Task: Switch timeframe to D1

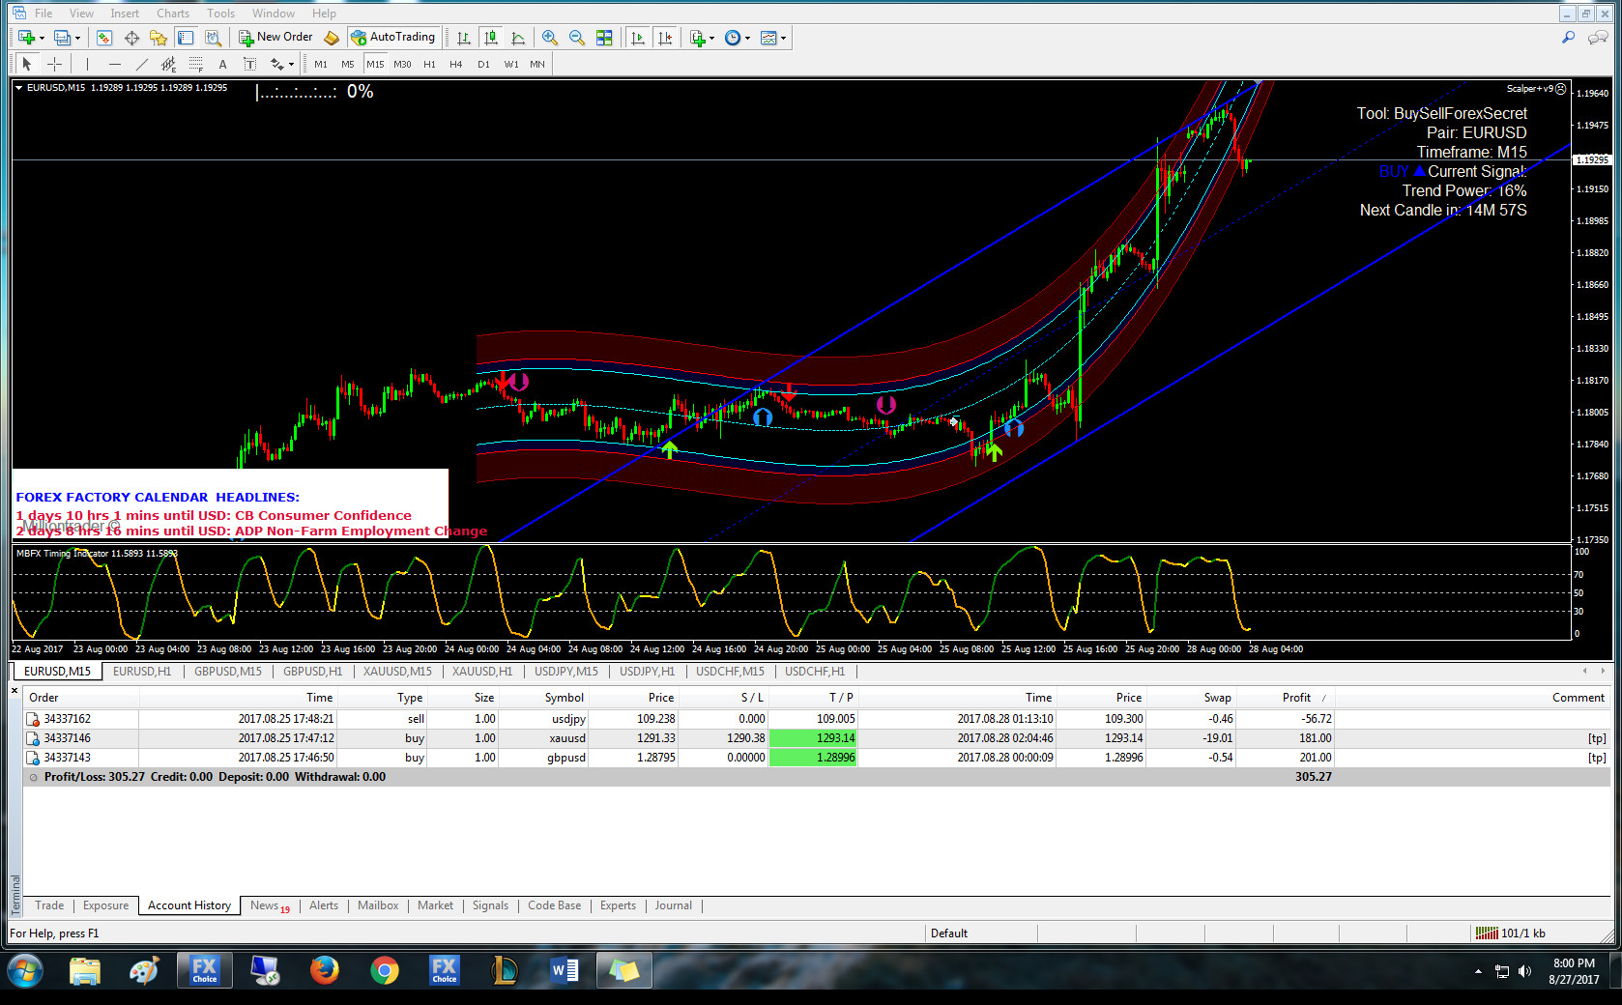Action: coord(483,64)
